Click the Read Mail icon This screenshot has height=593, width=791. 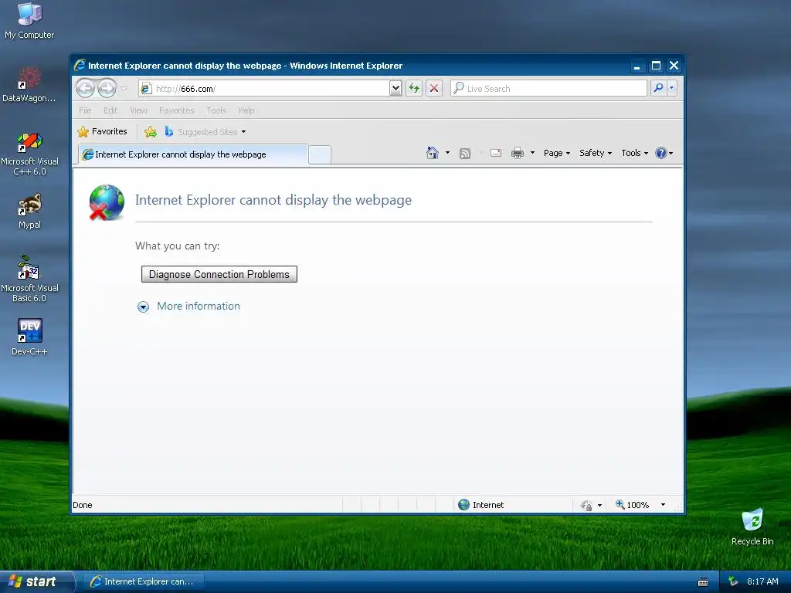click(496, 153)
